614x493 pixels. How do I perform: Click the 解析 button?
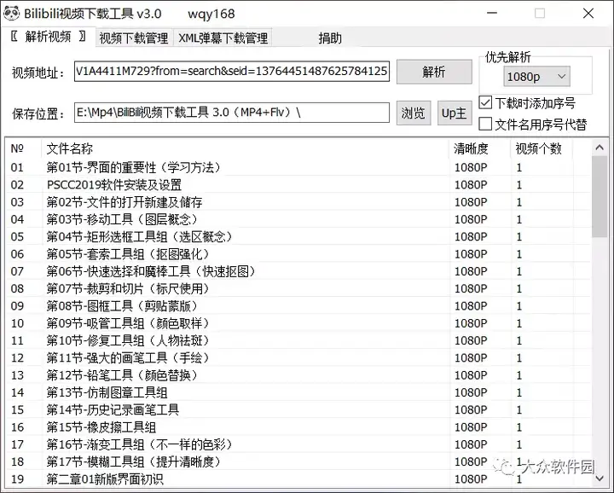[x=434, y=72]
